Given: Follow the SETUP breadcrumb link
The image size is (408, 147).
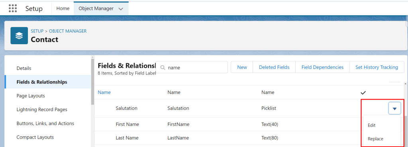Looking at the screenshot, I should coord(37,31).
